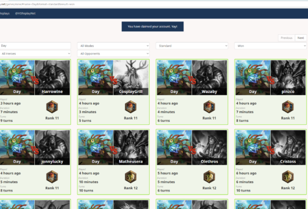Viewport: 308px width, 209px height.
Task: Click Rank 11 medal in CosplayGrill game
Action: pyautogui.click(x=130, y=107)
